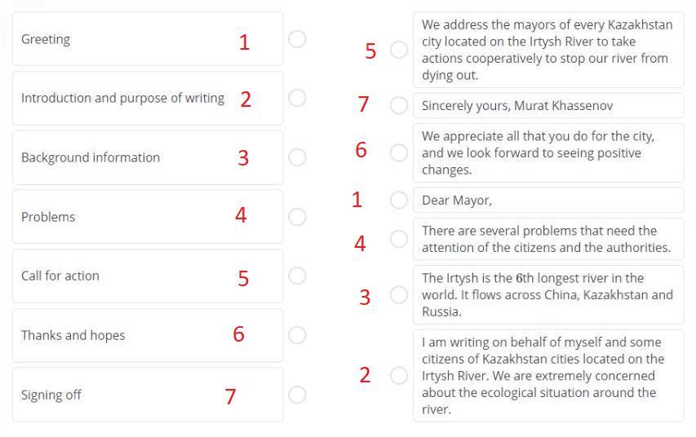Image resolution: width=696 pixels, height=437 pixels.
Task: Select radio button for 'We appreciate all' answer
Action: [398, 152]
